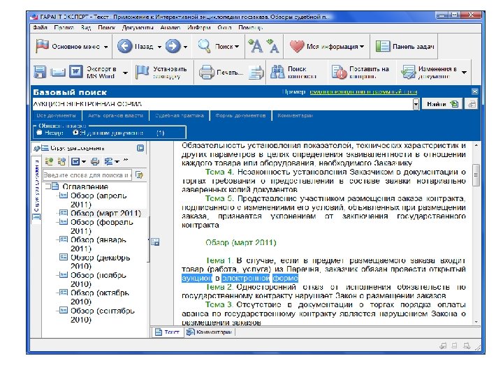The height and width of the screenshot is (377, 503).
Task: Open Изменения в документе icon
Action: pyautogui.click(x=409, y=73)
